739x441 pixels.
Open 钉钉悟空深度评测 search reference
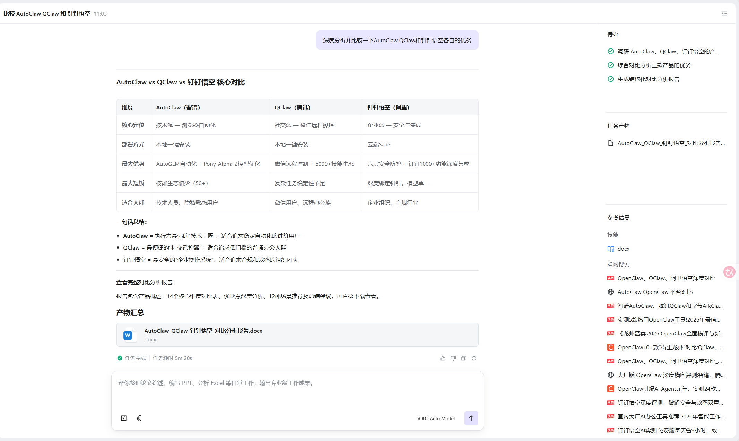[x=670, y=403]
